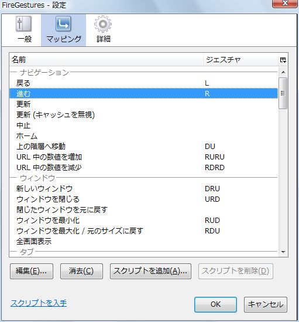This screenshot has width=299, height=322.
Task: Click the スクリプトを追加(A)... button
Action: (x=150, y=272)
